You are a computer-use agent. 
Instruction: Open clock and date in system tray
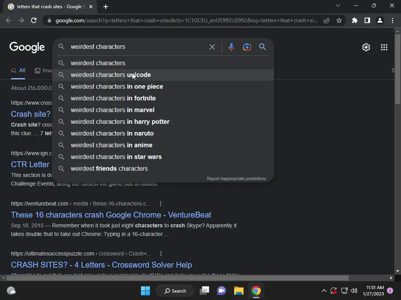(x=373, y=291)
